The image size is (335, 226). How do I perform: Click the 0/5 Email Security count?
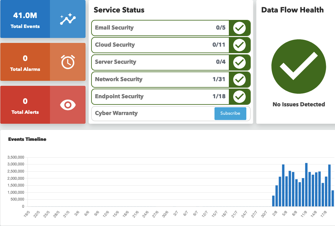(221, 27)
